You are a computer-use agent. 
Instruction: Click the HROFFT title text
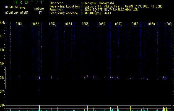[28, 2]
